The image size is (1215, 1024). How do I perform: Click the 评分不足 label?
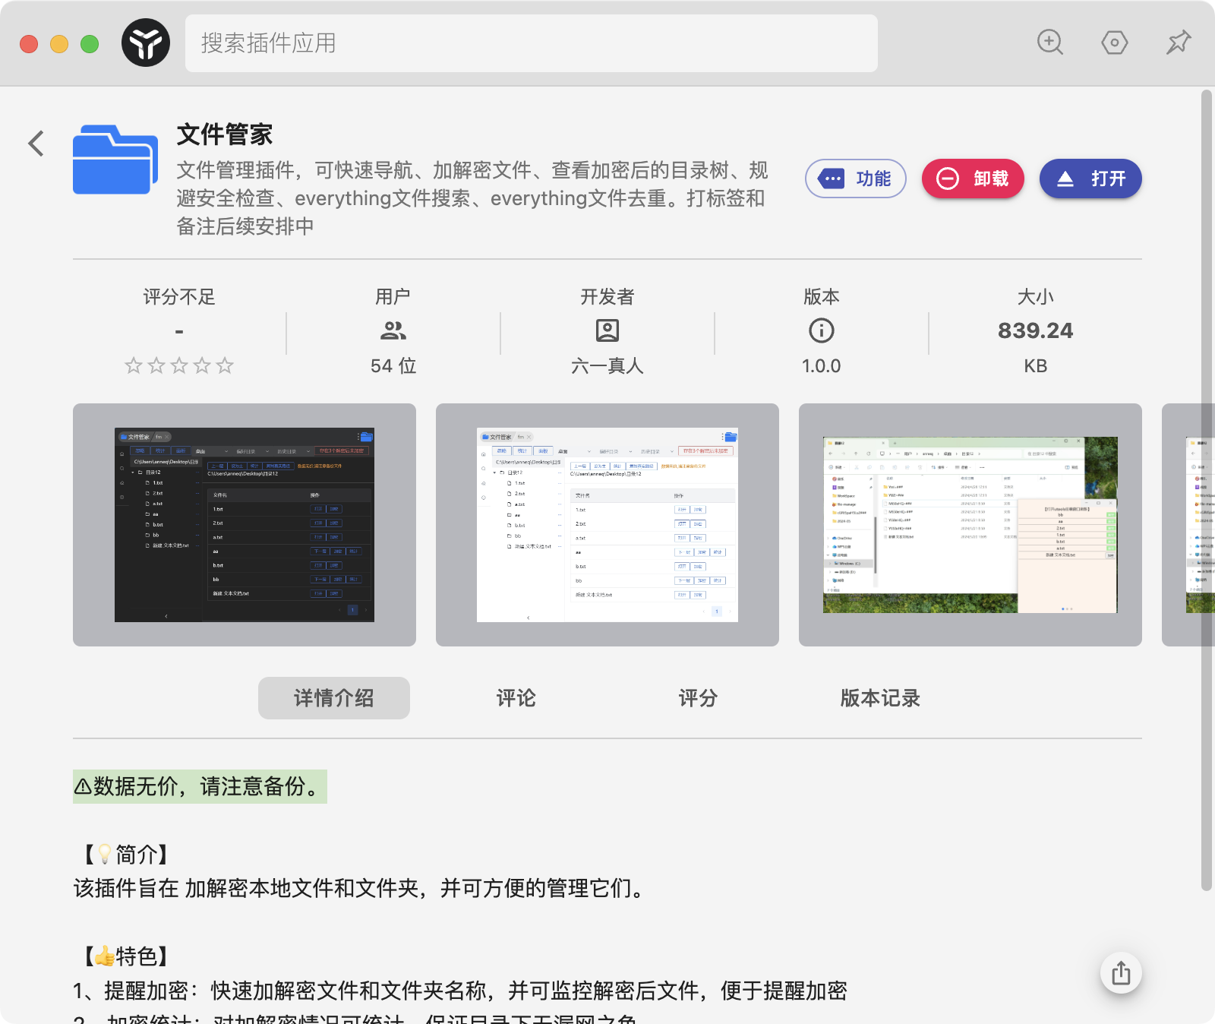pos(179,297)
